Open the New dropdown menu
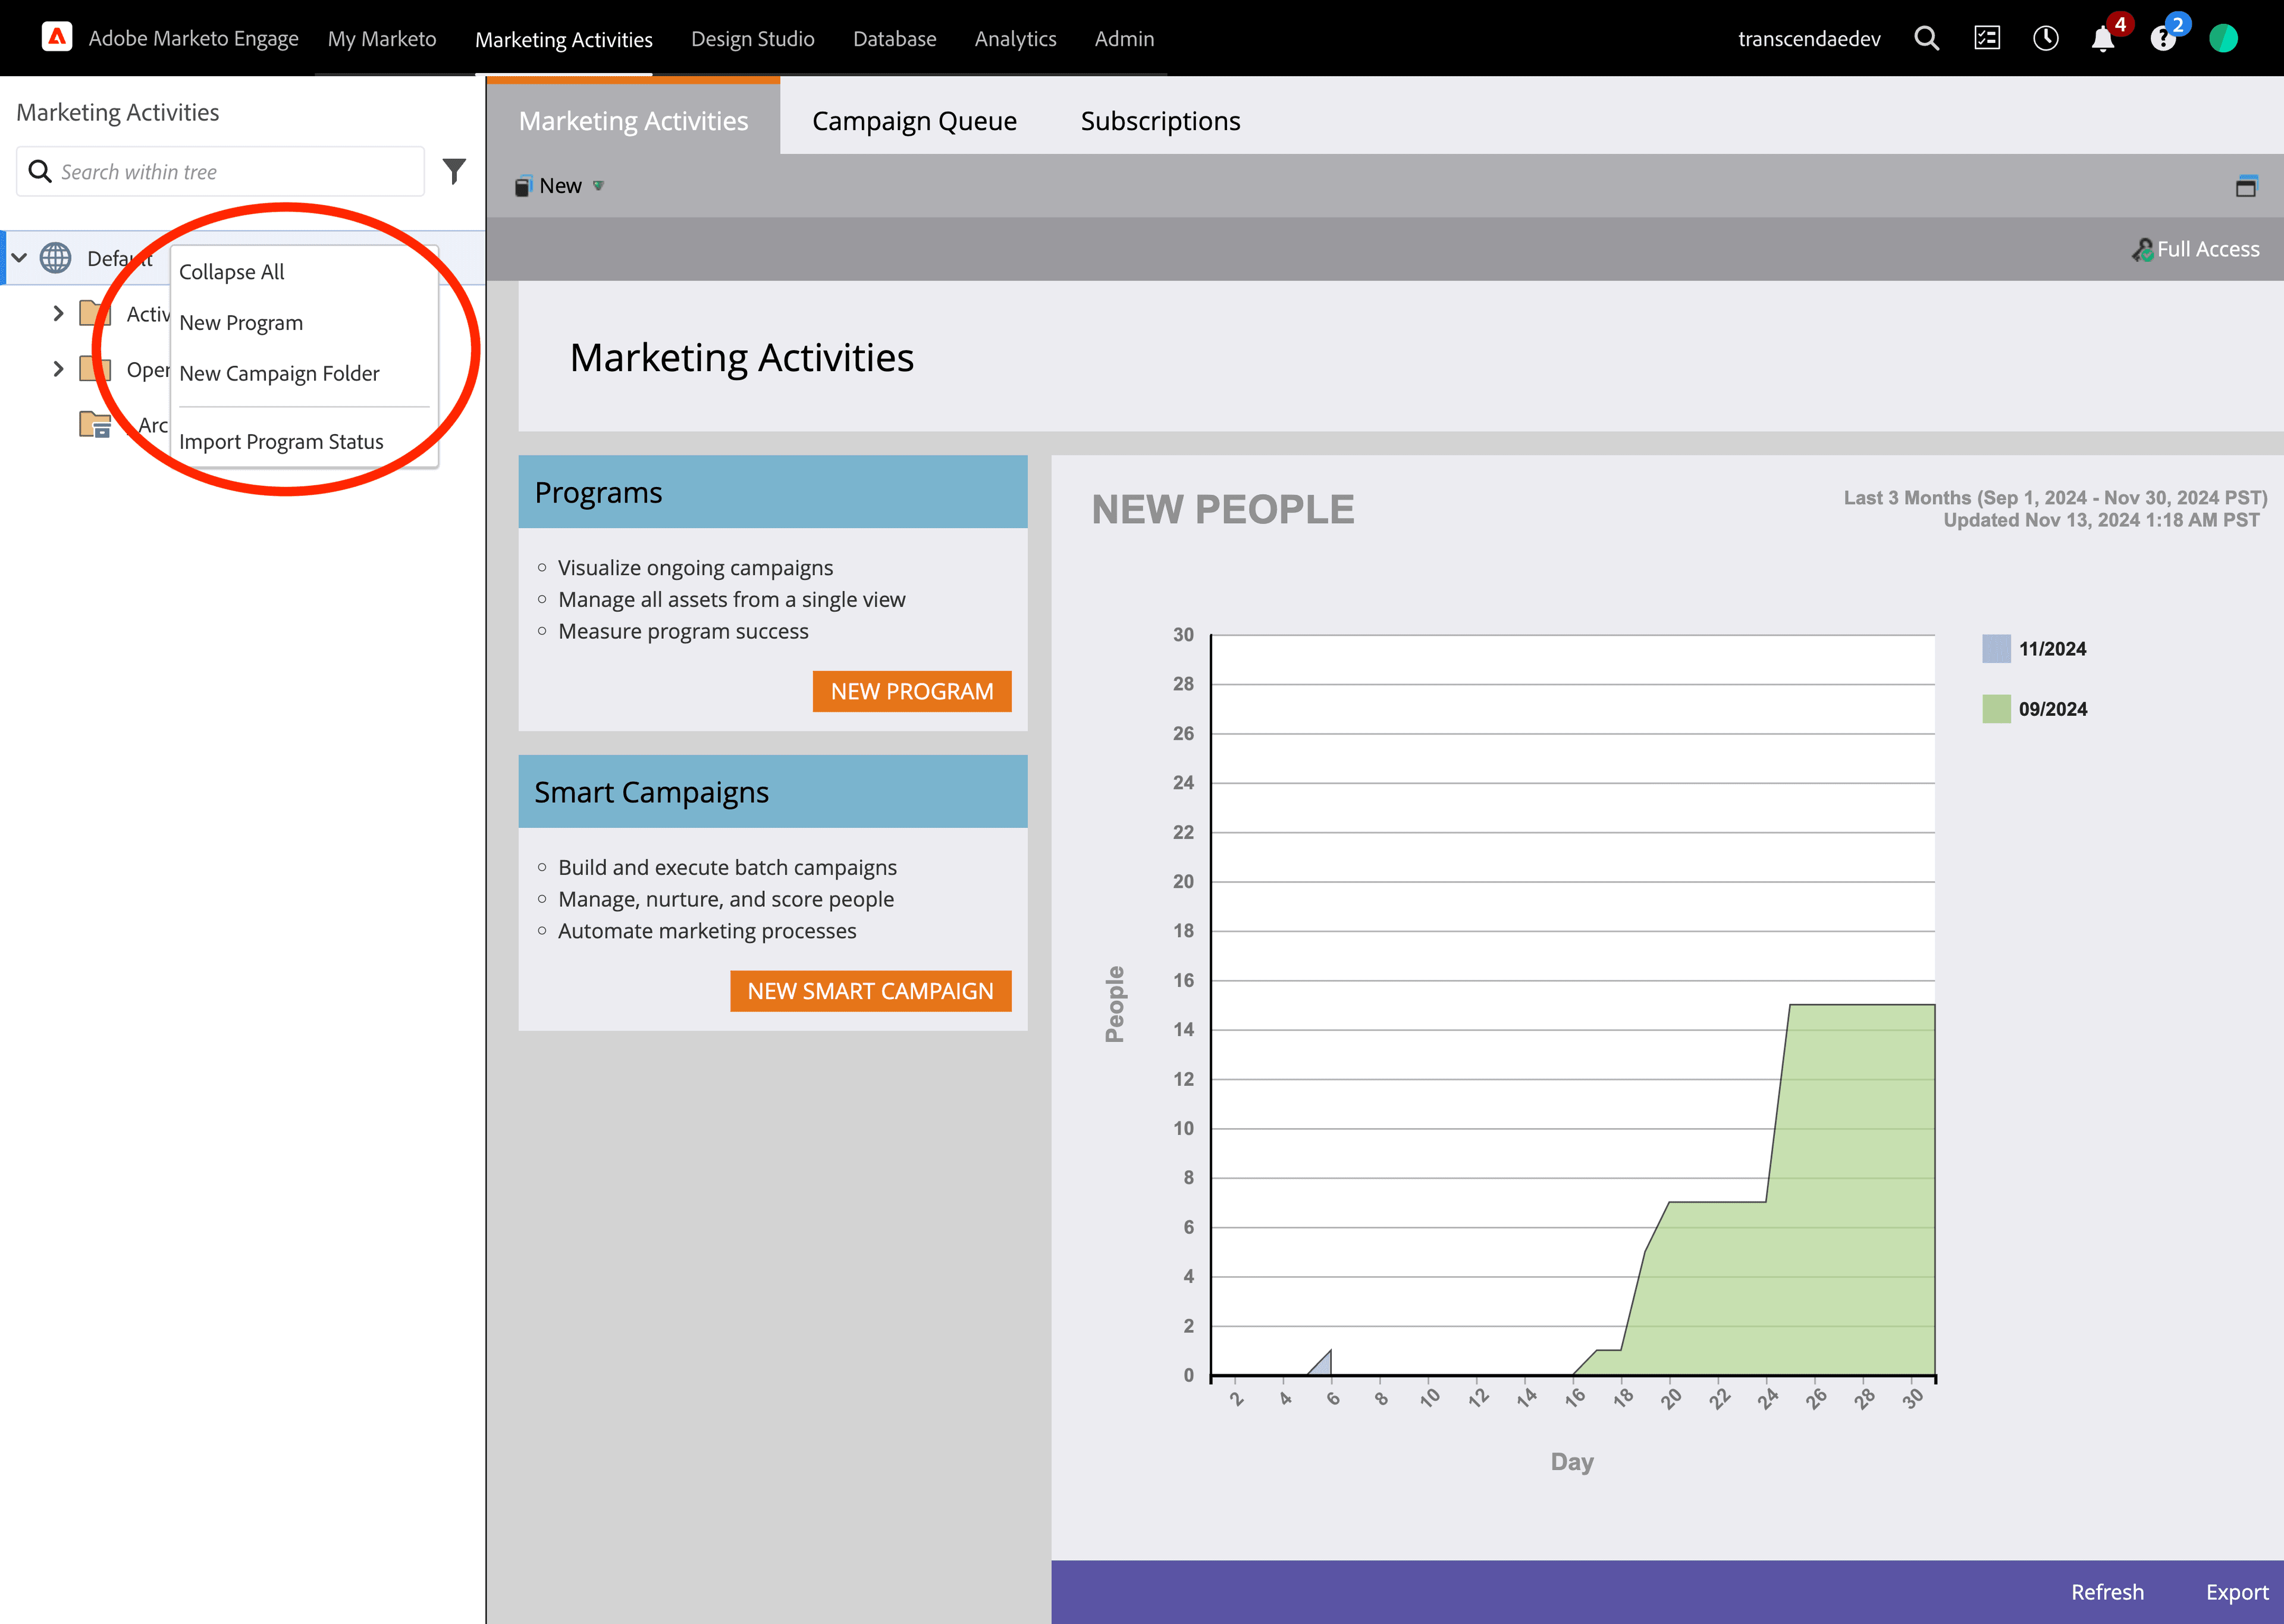Screen dimensions: 2284x1624 click(x=561, y=186)
